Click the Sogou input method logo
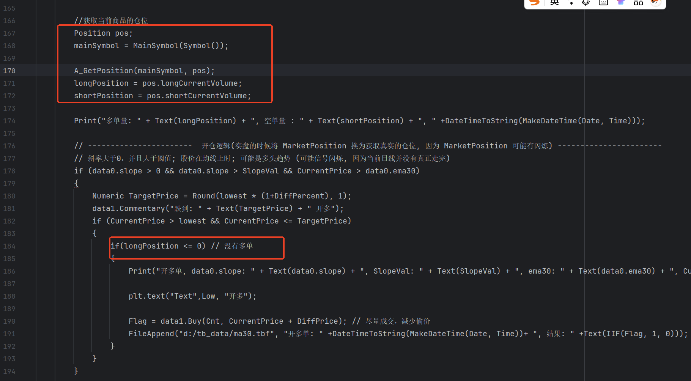691x381 pixels. pyautogui.click(x=535, y=2)
